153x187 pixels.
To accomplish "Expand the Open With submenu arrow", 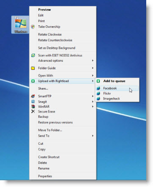I will click(93, 75).
